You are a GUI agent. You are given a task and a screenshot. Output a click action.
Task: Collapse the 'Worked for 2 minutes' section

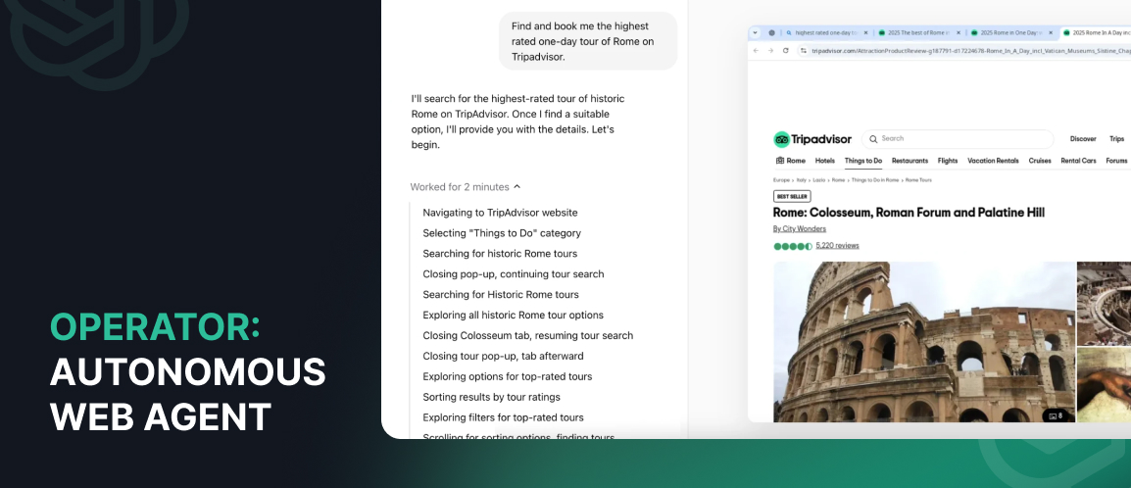[x=466, y=187]
